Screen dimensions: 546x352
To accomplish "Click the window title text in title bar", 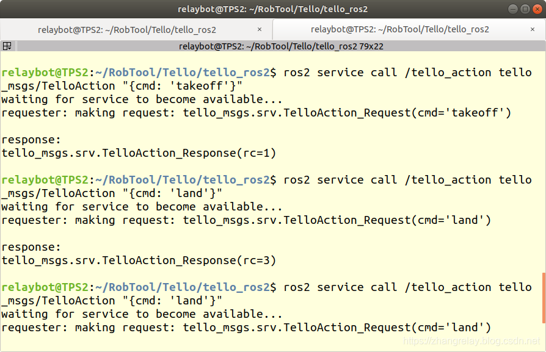I will click(272, 9).
